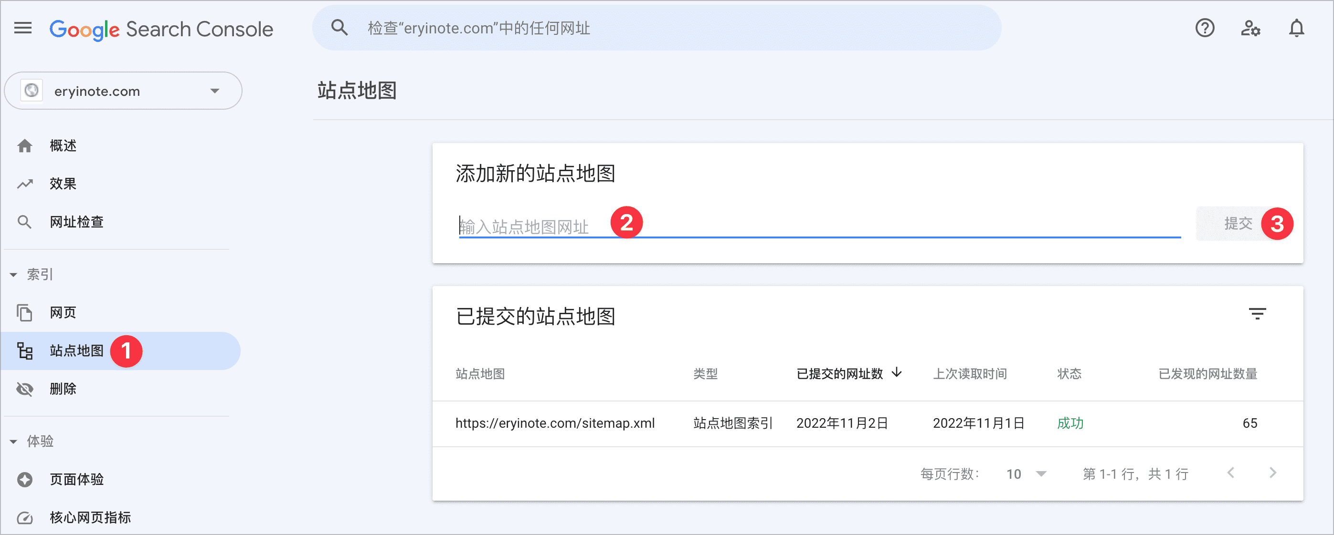The width and height of the screenshot is (1334, 535).
Task: Click the 2022年11月2日 submitted date cell
Action: point(842,423)
